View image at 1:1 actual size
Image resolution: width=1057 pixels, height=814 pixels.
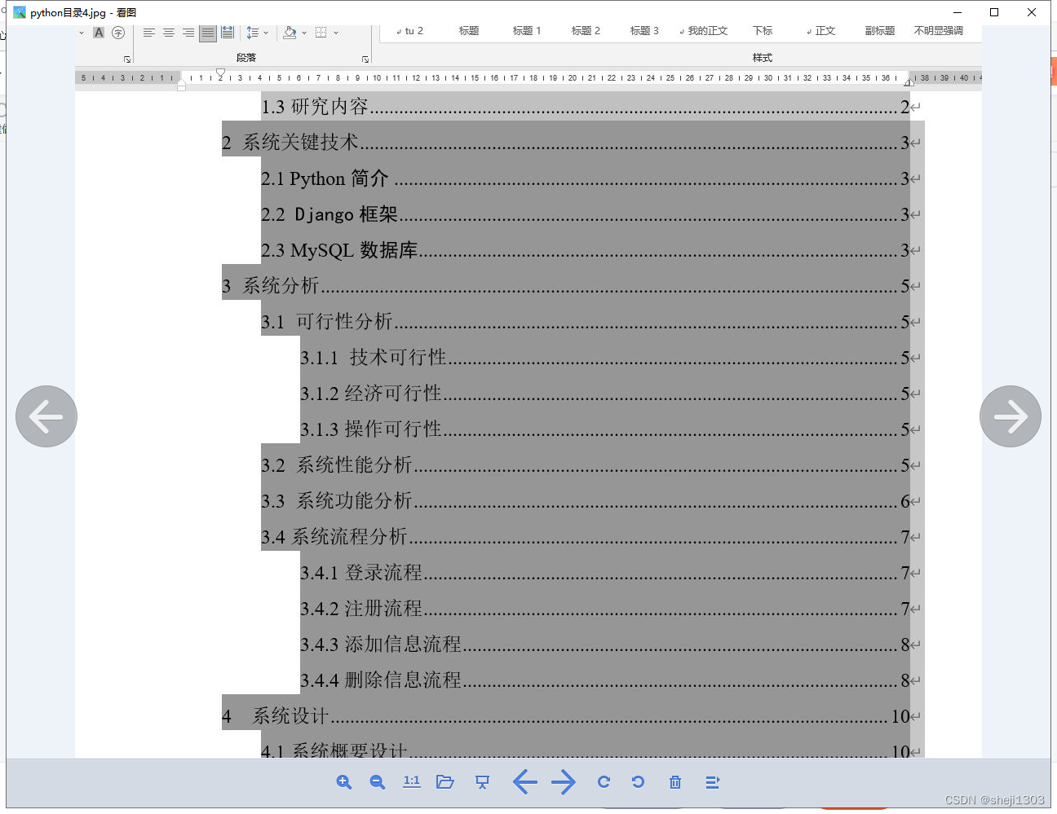[x=411, y=782]
